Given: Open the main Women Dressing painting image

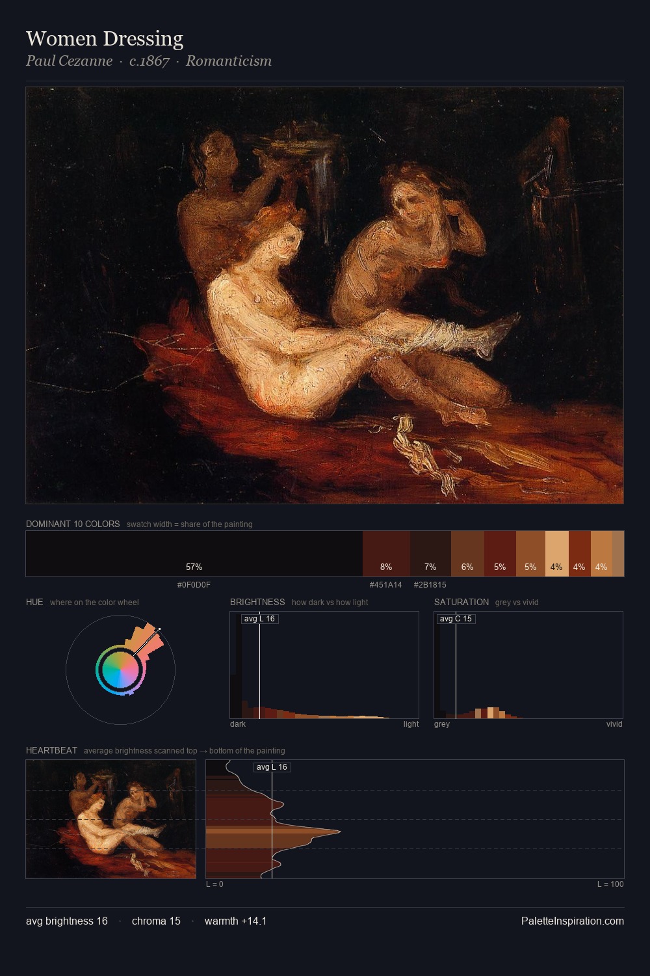Looking at the screenshot, I should (325, 295).
